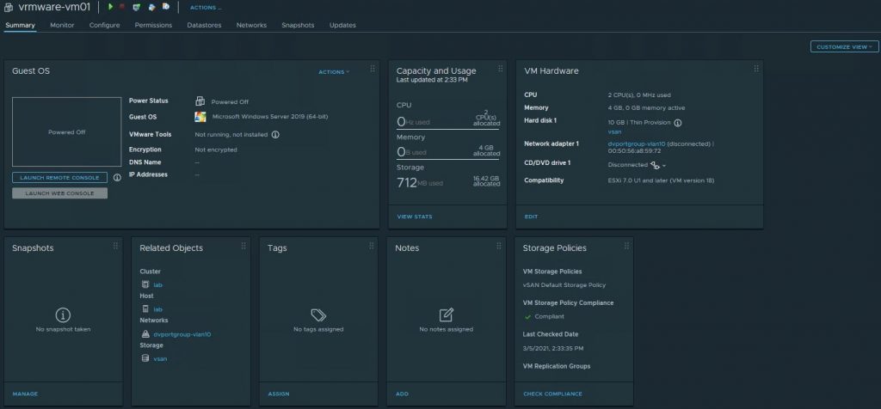Switch to the Configure tab
The height and width of the screenshot is (409, 881).
click(104, 25)
